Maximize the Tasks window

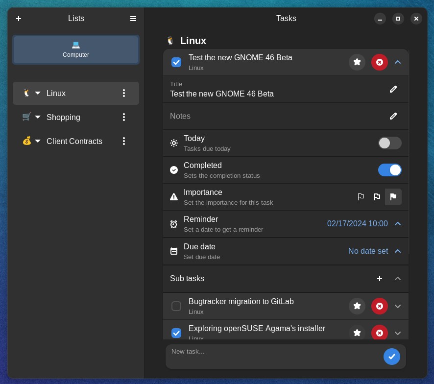(x=398, y=19)
